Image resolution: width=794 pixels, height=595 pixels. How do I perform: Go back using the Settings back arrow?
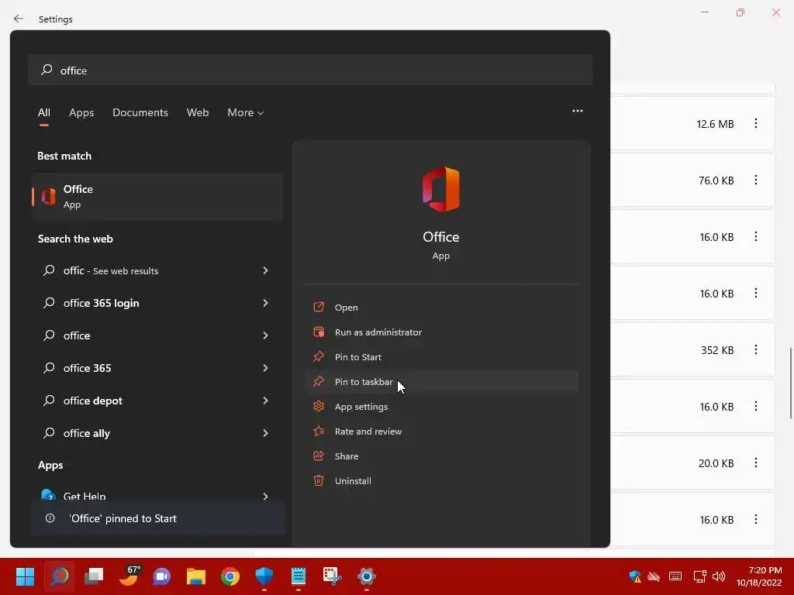point(19,19)
